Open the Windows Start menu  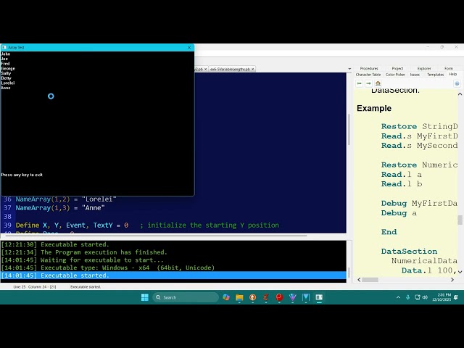145,297
